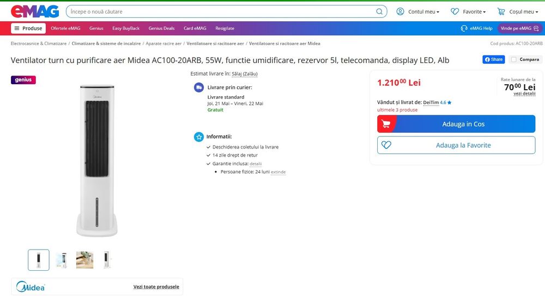Click the 'Gratuit' delivery cost text
This screenshot has height=299, width=545.
click(x=215, y=110)
